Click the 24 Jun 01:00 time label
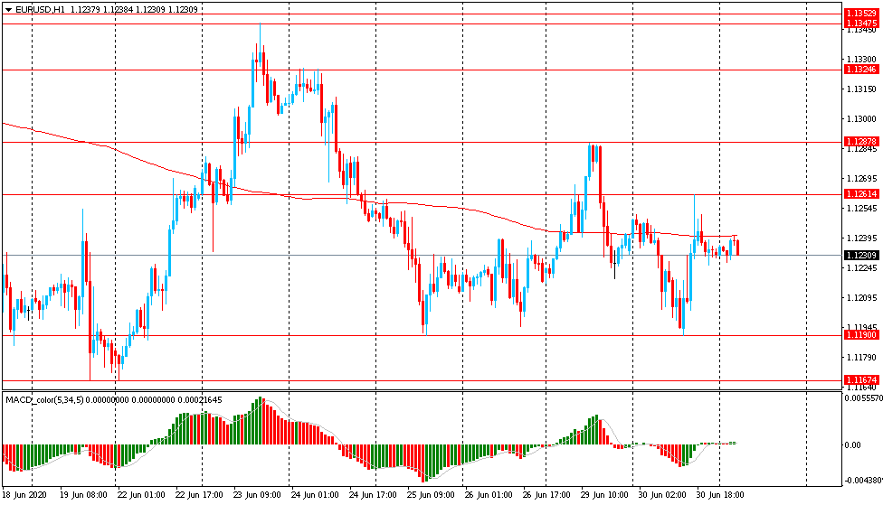883x505 pixels. click(315, 495)
